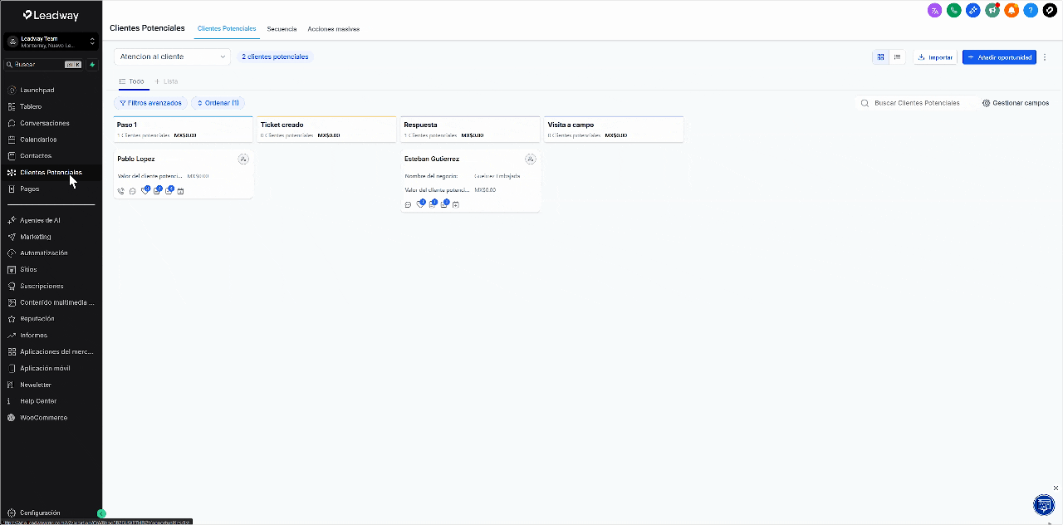1063x525 pixels.
Task: Click the Añadir oportunidad button
Action: [x=999, y=57]
